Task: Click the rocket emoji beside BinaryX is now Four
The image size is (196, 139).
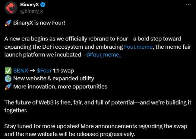Action: (8, 23)
